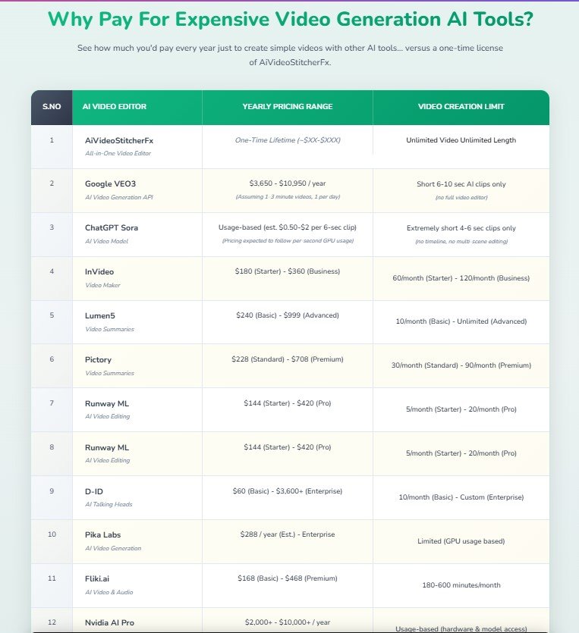Viewport: 579px width, 633px height.
Task: Select the Pika Labs entry
Action: point(104,534)
